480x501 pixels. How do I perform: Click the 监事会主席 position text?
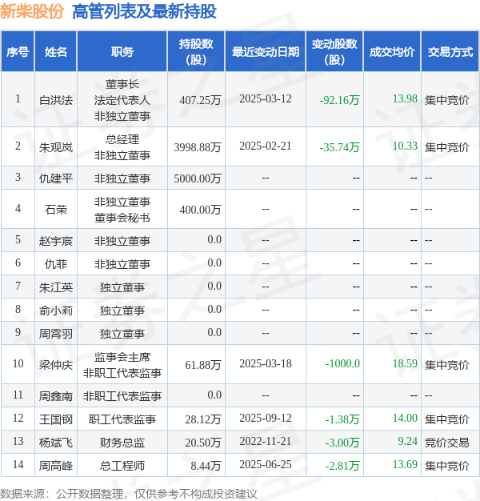(122, 357)
